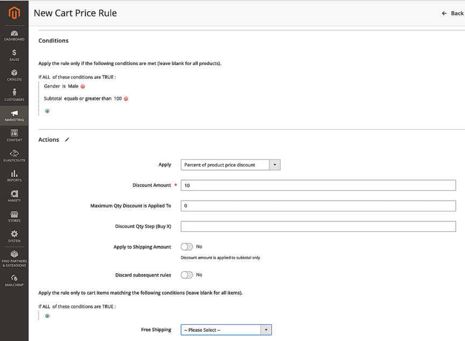Enable Apply to Shipping Amount toggle
Screen dimensions: 465x341
click(x=187, y=247)
